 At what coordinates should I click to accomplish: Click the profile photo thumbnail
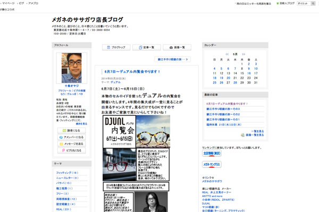[72, 68]
